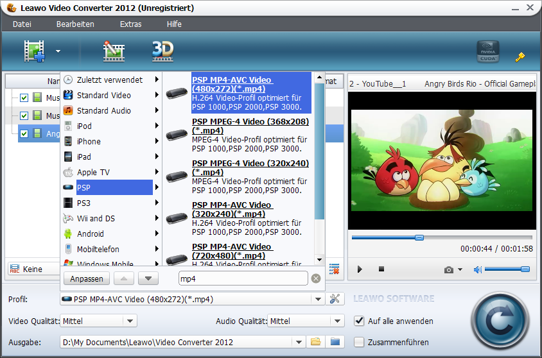Viewport: 542px width, 358px height.
Task: Open the Hilfe menu
Action: point(174,24)
